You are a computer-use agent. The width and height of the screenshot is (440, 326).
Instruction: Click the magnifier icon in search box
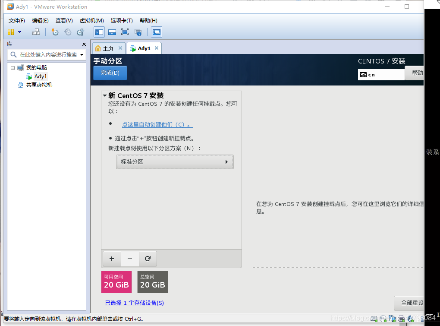pyautogui.click(x=13, y=54)
